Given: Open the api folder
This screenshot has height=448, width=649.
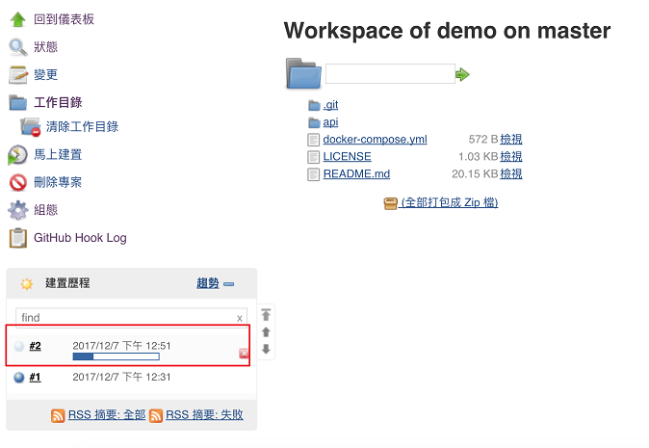Looking at the screenshot, I should coord(330,122).
